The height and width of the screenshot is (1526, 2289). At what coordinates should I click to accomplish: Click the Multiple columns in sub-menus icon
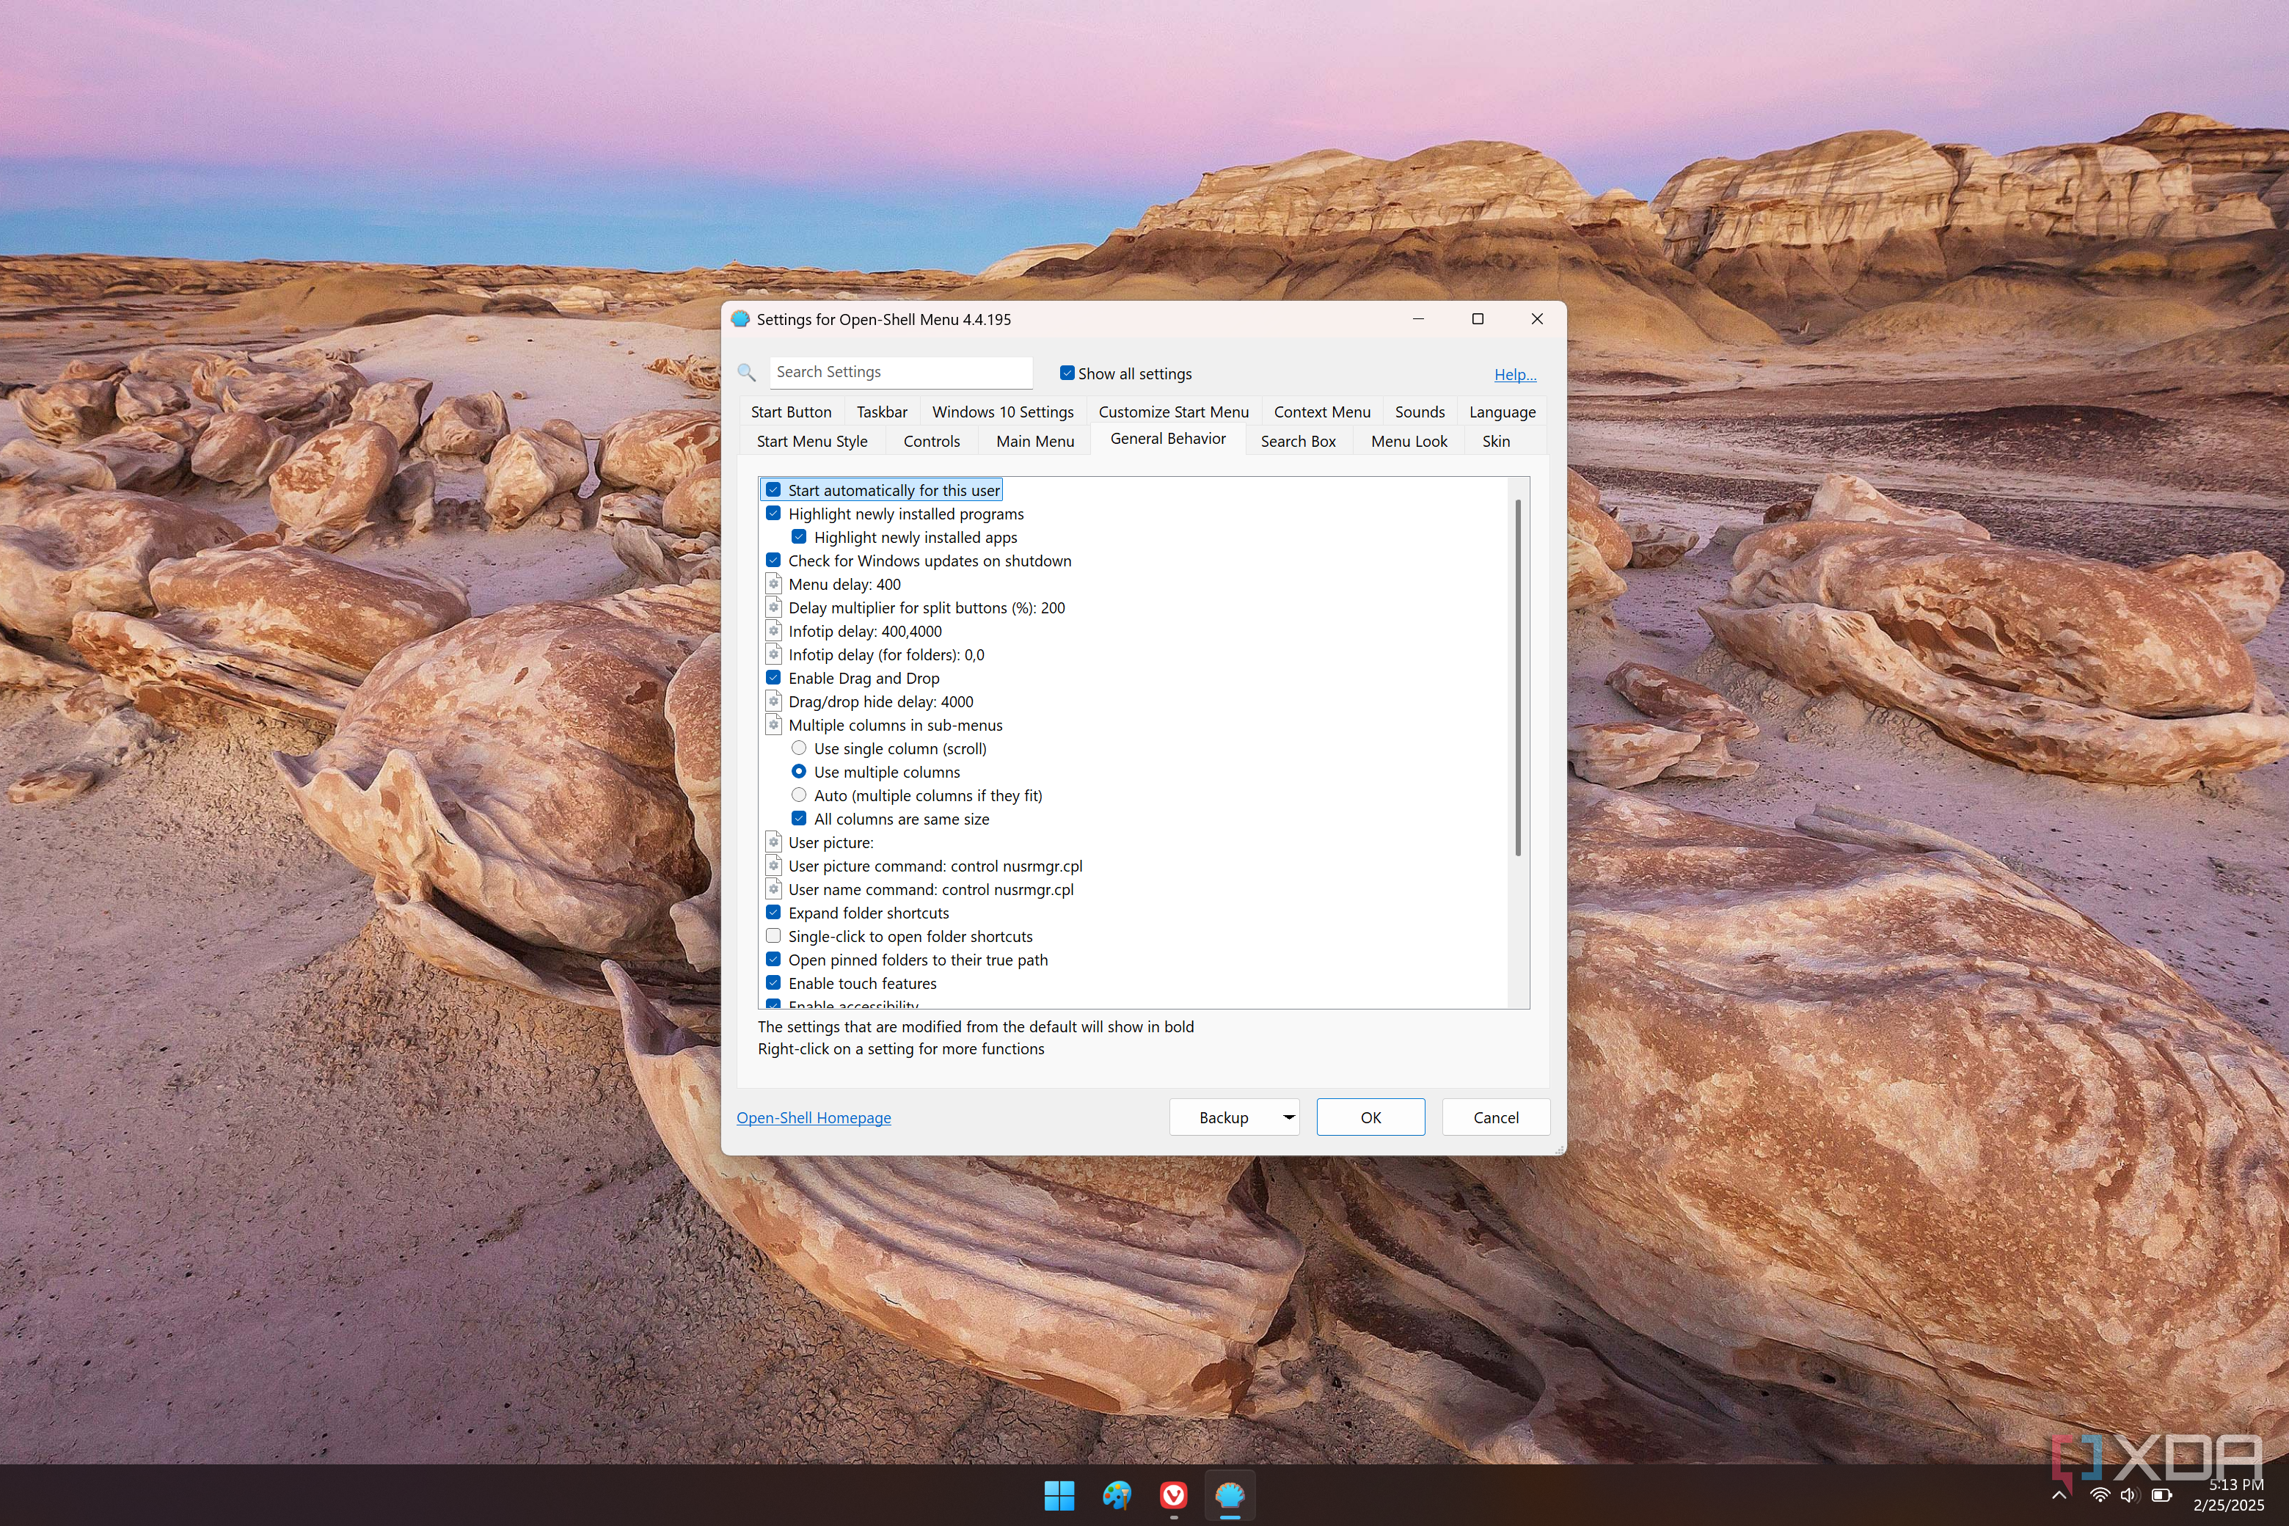pos(774,724)
